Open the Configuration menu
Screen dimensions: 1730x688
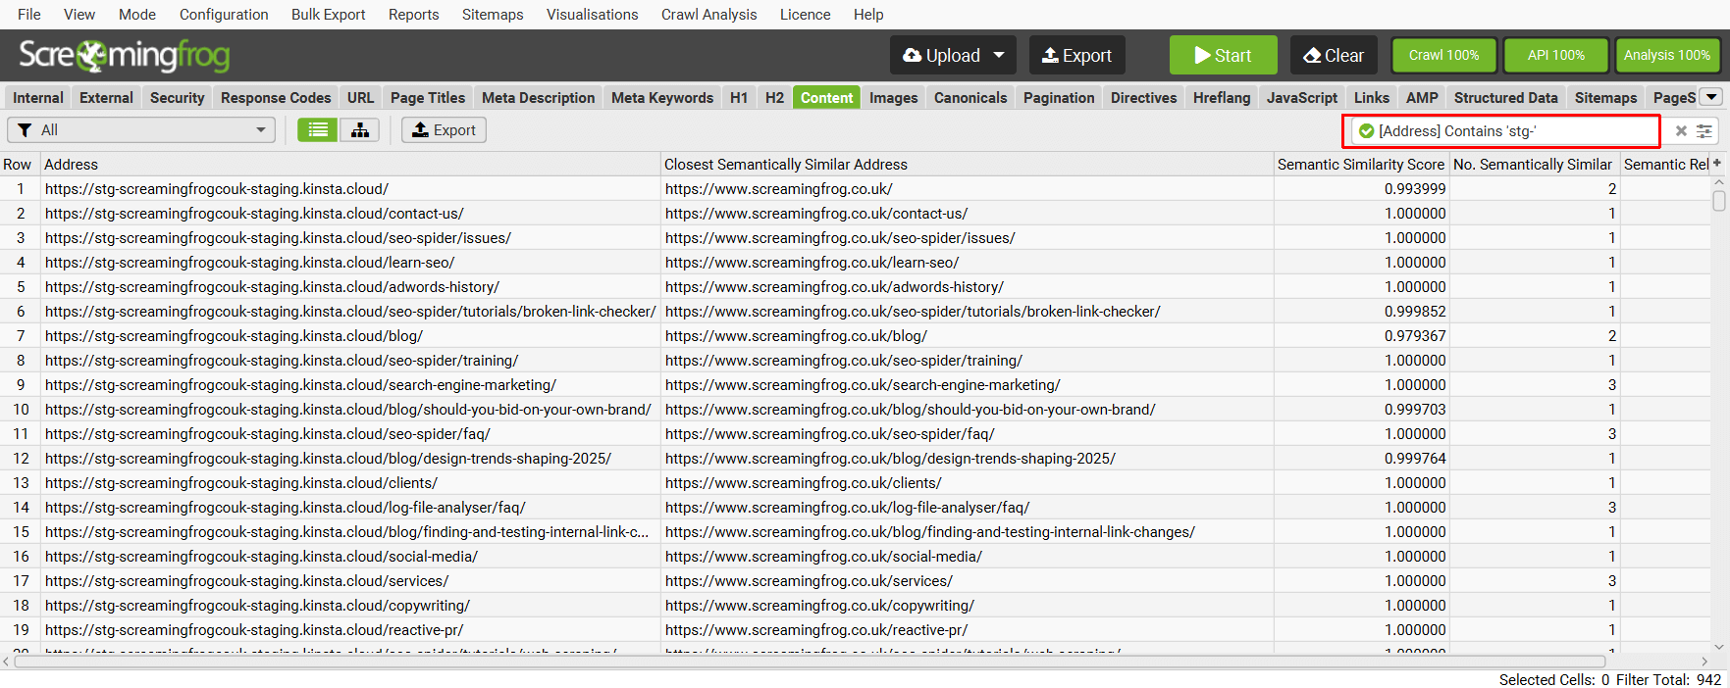pos(224,15)
